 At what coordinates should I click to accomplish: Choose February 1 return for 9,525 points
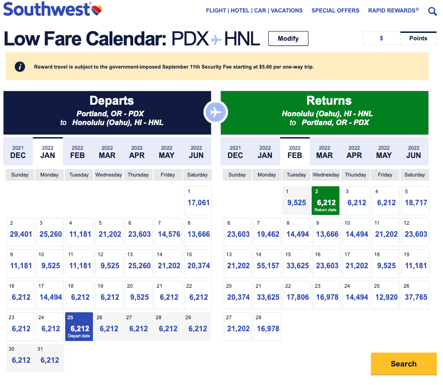pos(296,201)
